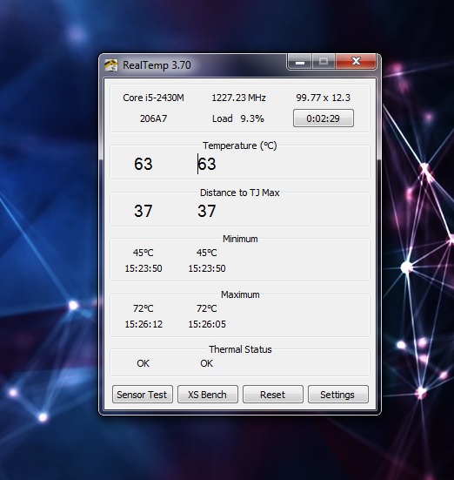Minimize the RealTemp window
Image resolution: width=454 pixels, height=480 pixels.
pyautogui.click(x=300, y=62)
